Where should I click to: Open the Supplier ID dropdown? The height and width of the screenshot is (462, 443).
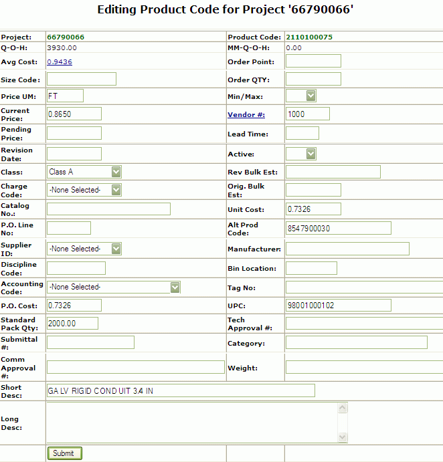84,249
